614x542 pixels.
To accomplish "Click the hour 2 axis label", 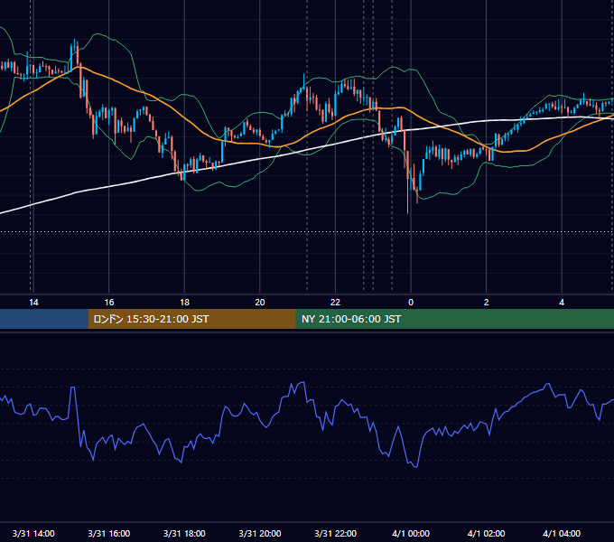I will pos(487,303).
